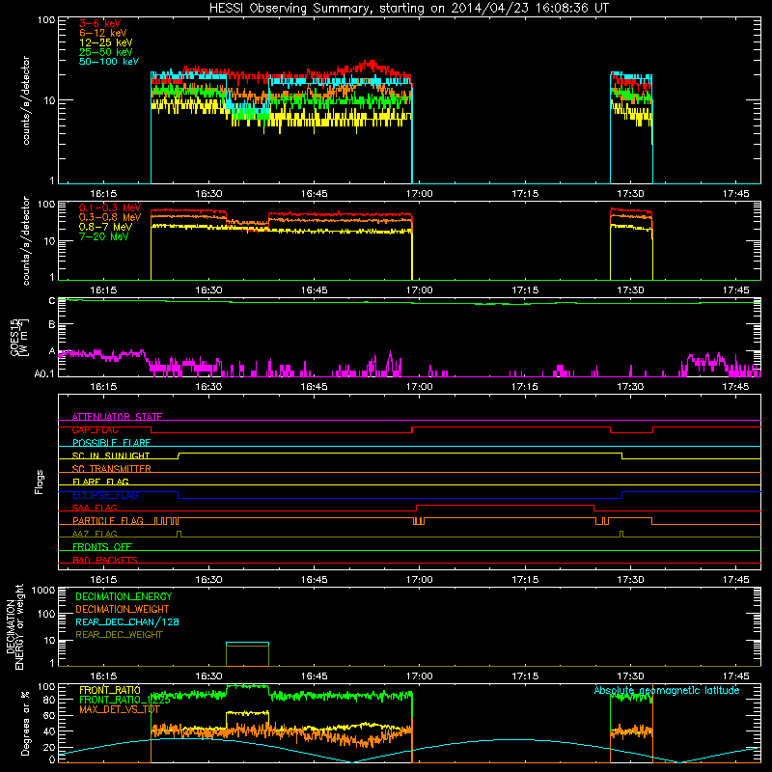Select the 50-100 keV legend label

coord(109,62)
